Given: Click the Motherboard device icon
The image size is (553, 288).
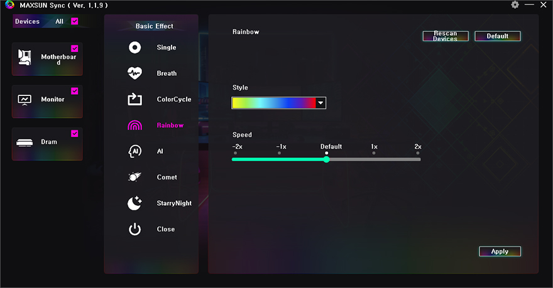Looking at the screenshot, I should 25,57.
